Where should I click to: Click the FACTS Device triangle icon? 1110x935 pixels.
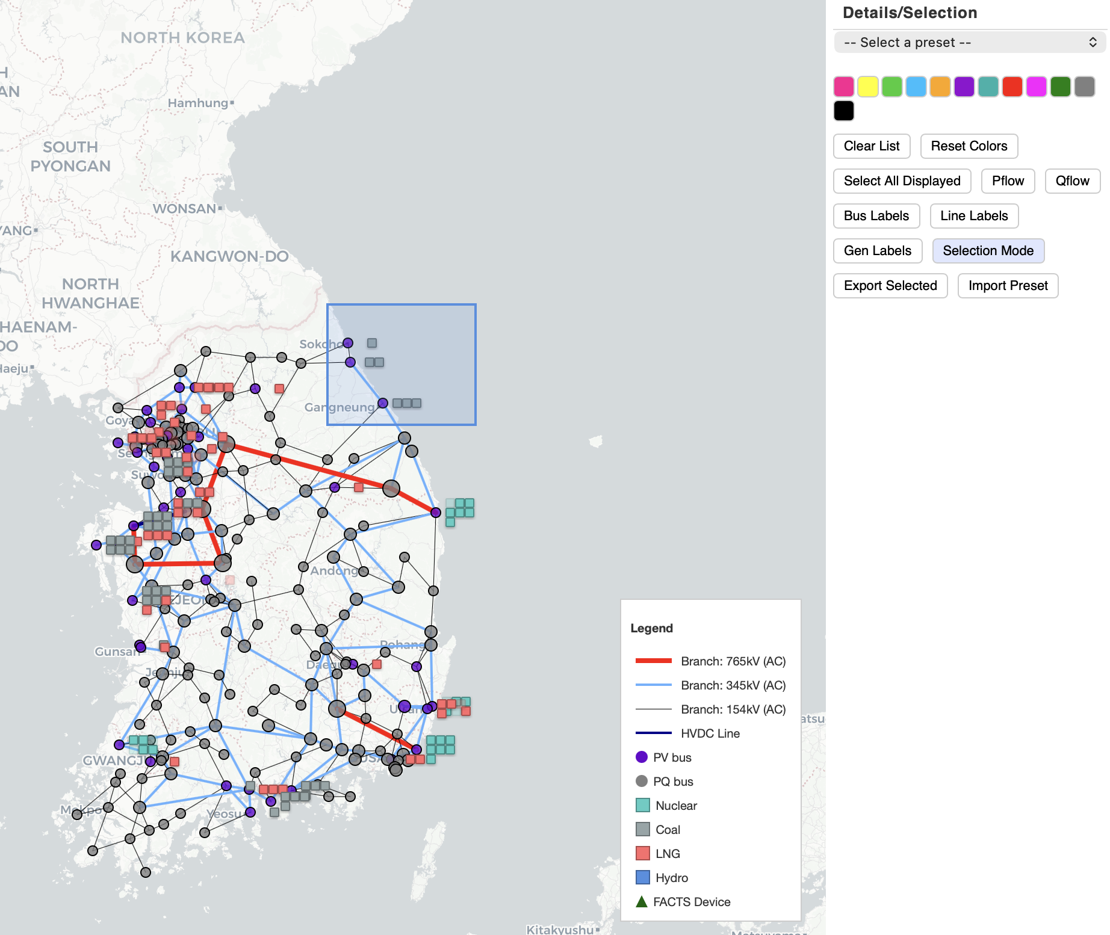[x=642, y=901]
